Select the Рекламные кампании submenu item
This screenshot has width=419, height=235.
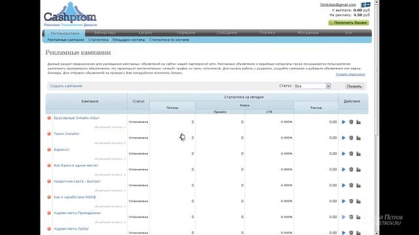[x=65, y=40]
